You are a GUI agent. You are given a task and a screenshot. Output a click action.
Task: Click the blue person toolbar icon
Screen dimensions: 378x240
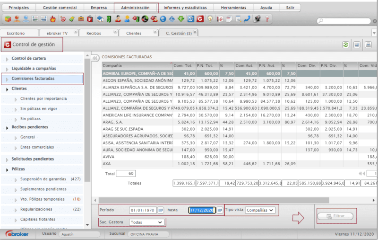[x=26, y=19]
